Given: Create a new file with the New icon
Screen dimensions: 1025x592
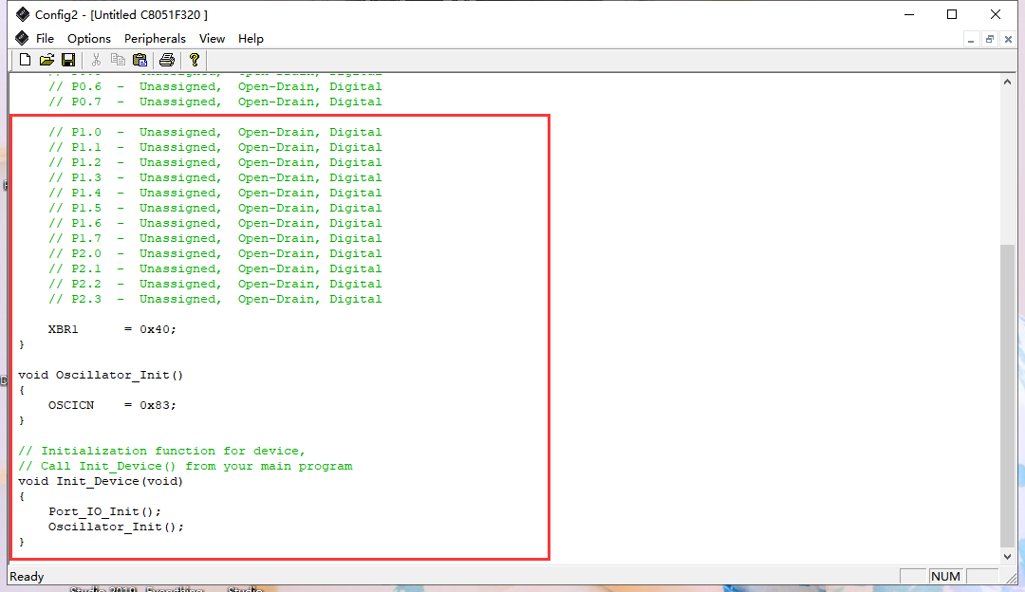Looking at the screenshot, I should pos(24,59).
